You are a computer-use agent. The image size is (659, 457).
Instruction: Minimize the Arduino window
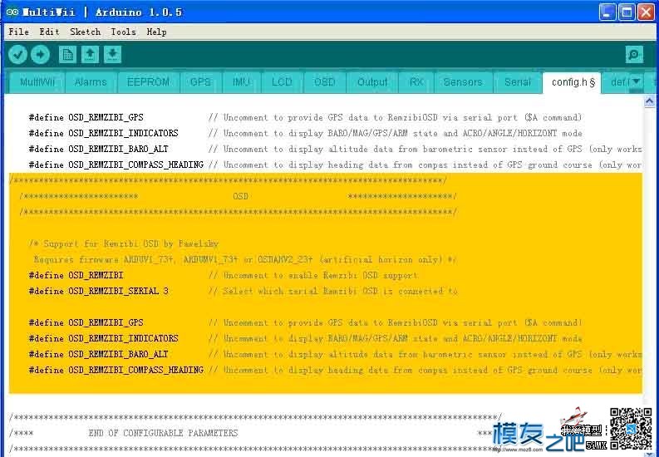(x=607, y=12)
